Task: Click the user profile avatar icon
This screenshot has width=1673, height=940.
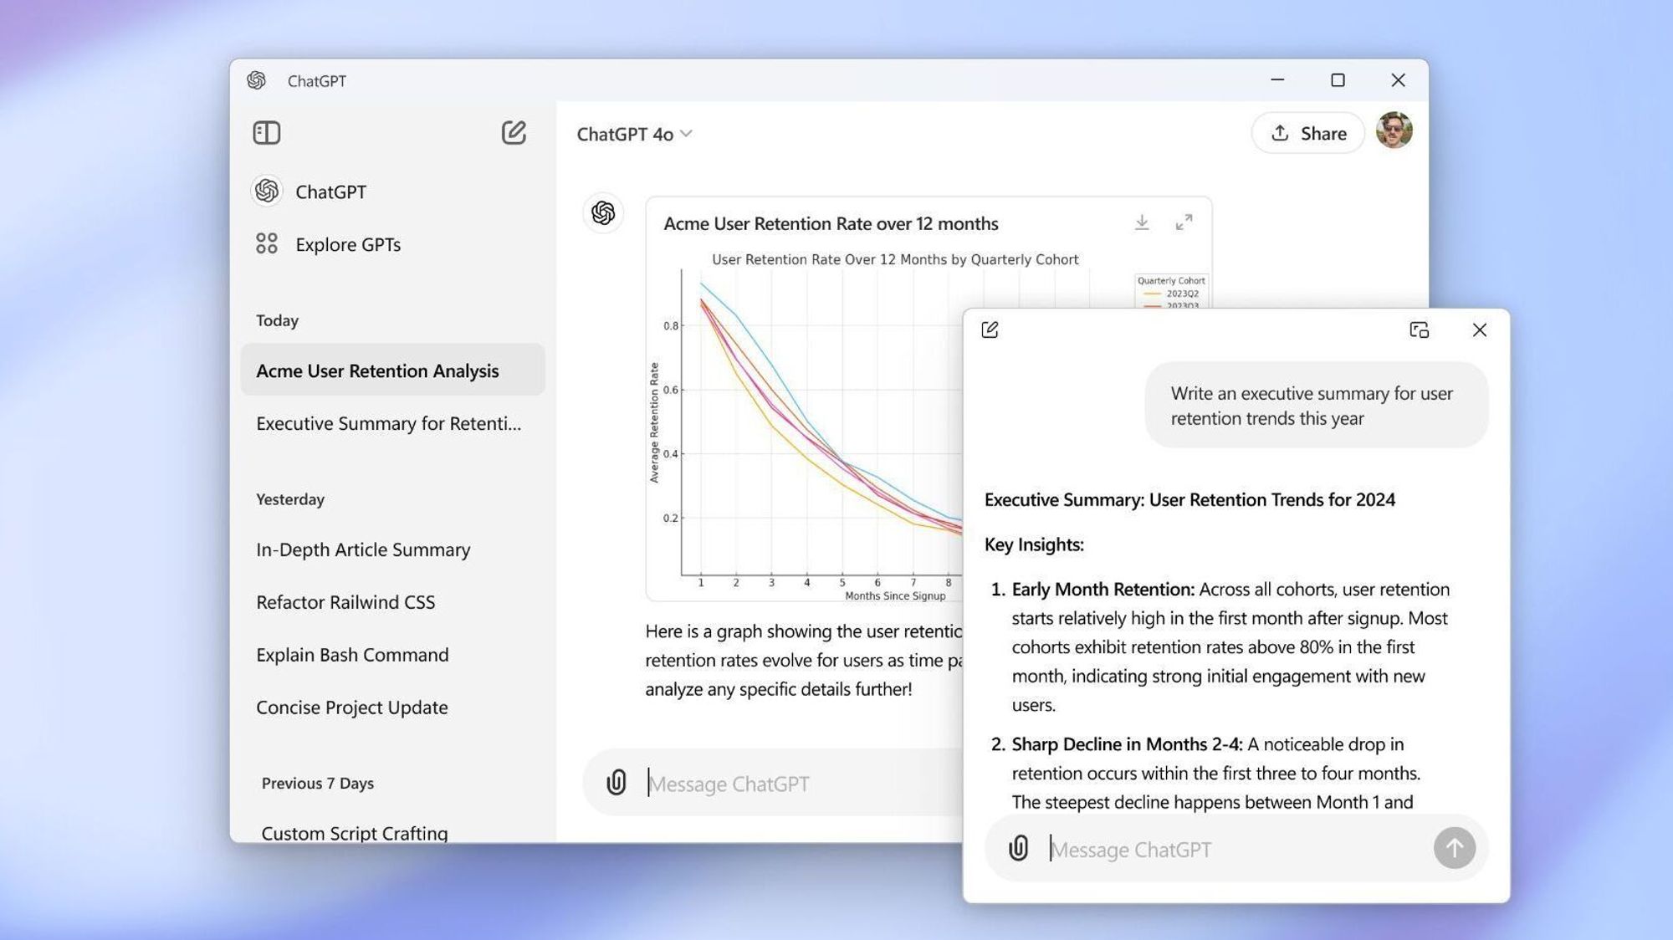Action: tap(1394, 131)
